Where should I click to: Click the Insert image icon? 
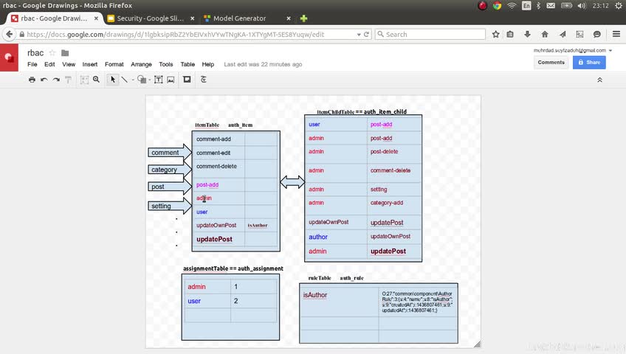171,80
